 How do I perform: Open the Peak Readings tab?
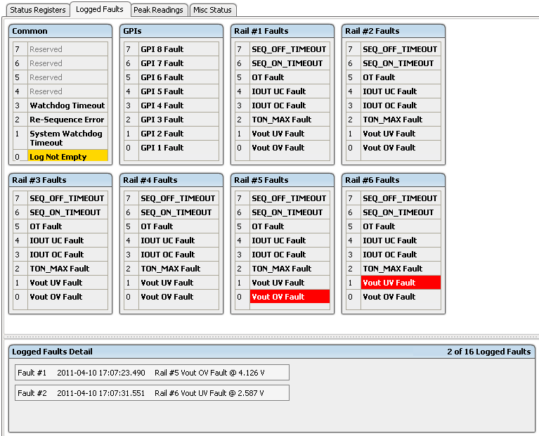(159, 10)
